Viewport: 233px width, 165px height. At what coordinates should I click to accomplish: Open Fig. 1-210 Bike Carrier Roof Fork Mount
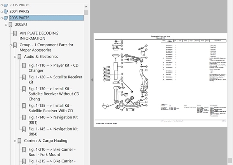tap(52, 152)
